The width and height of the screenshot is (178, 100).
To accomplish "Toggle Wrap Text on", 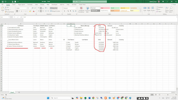I will (x=54, y=8).
